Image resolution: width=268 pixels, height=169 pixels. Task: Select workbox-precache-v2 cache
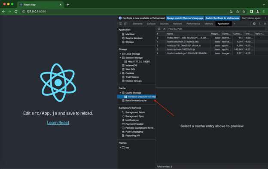(x=137, y=97)
